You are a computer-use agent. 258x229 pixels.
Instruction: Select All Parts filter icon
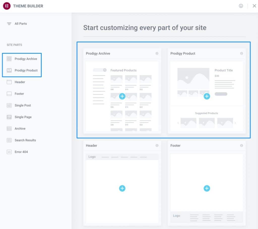9,24
